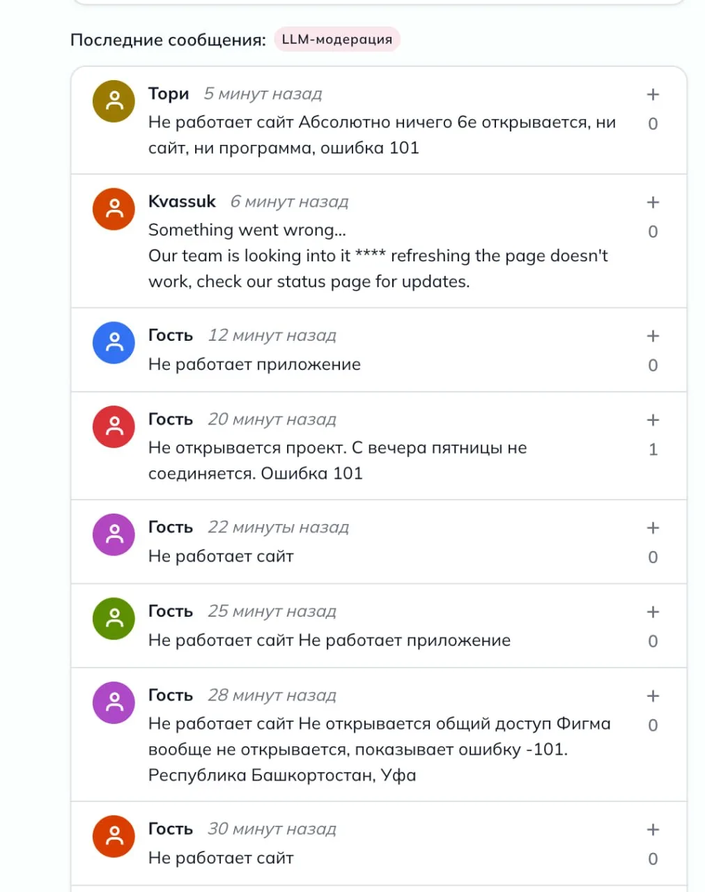The height and width of the screenshot is (892, 705).
Task: Select the blue guest avatar
Action: (x=114, y=343)
